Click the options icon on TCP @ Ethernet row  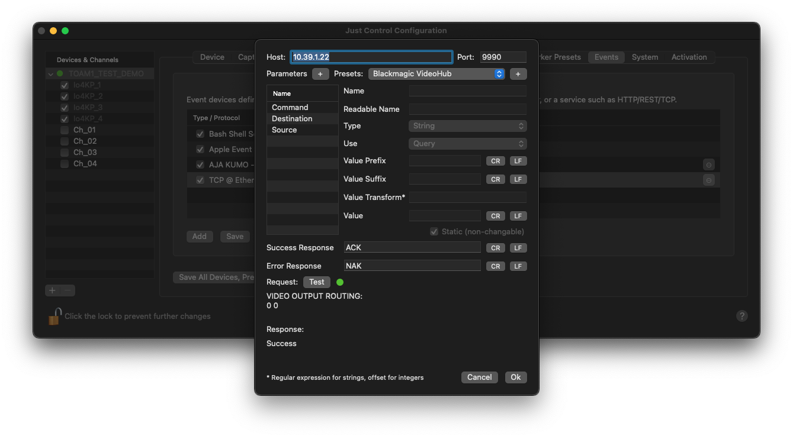point(708,180)
